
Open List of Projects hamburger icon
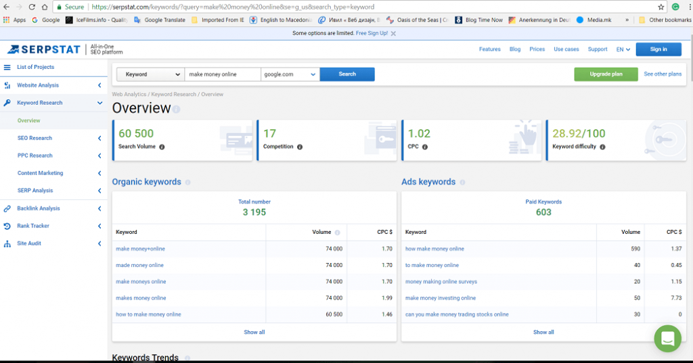tap(7, 67)
